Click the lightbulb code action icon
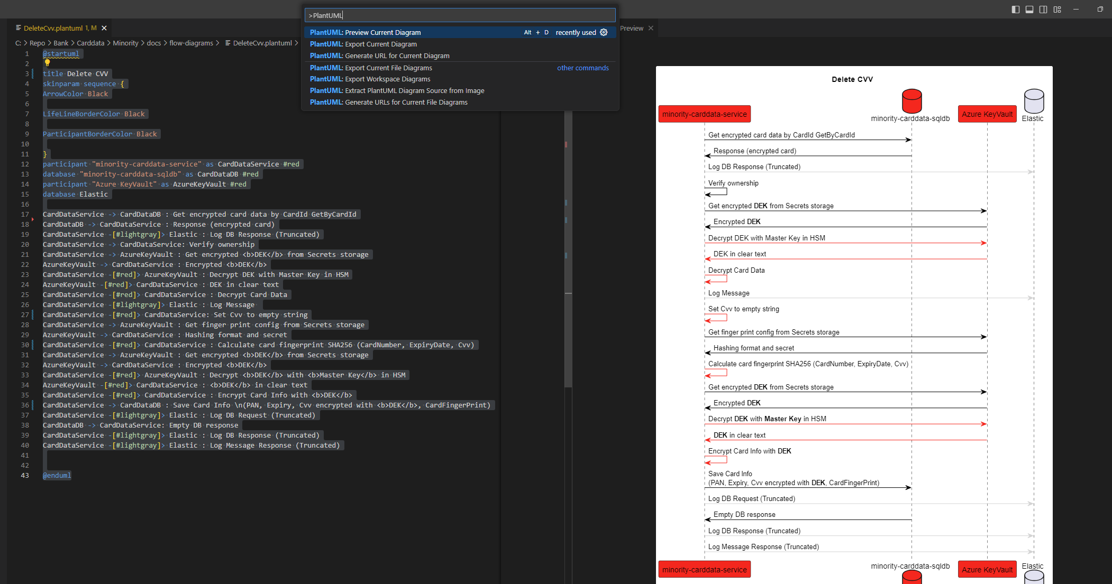The height and width of the screenshot is (584, 1112). [x=47, y=63]
